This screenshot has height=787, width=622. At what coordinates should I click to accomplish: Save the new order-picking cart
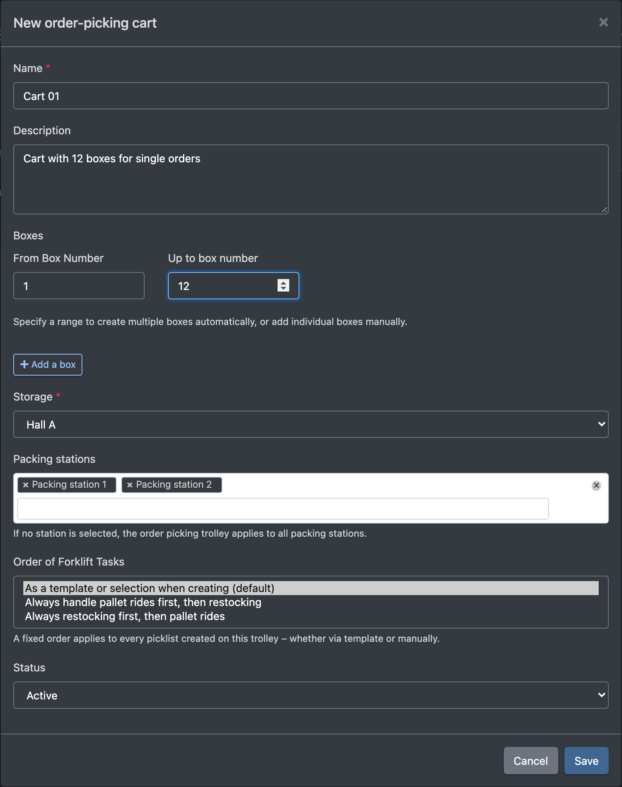tap(586, 761)
